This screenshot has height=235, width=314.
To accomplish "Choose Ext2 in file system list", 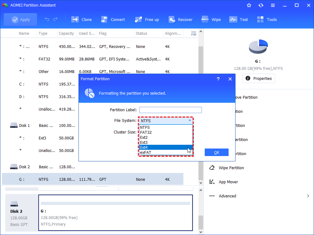I will pos(166,137).
